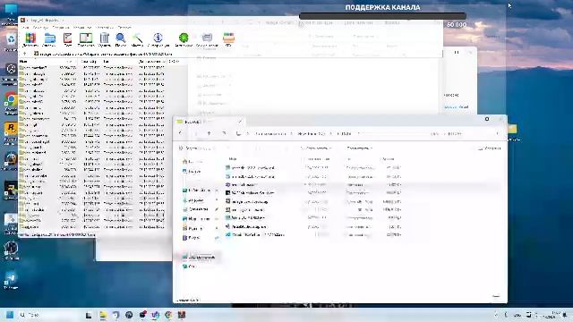Open the Recycle Bin desktop icon
The image size is (573, 322).
click(10, 41)
